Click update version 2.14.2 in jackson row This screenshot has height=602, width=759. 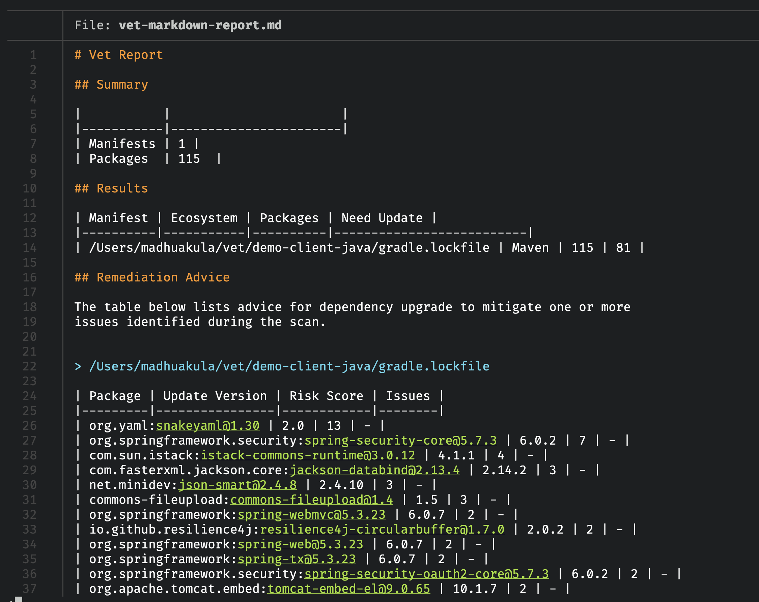504,470
